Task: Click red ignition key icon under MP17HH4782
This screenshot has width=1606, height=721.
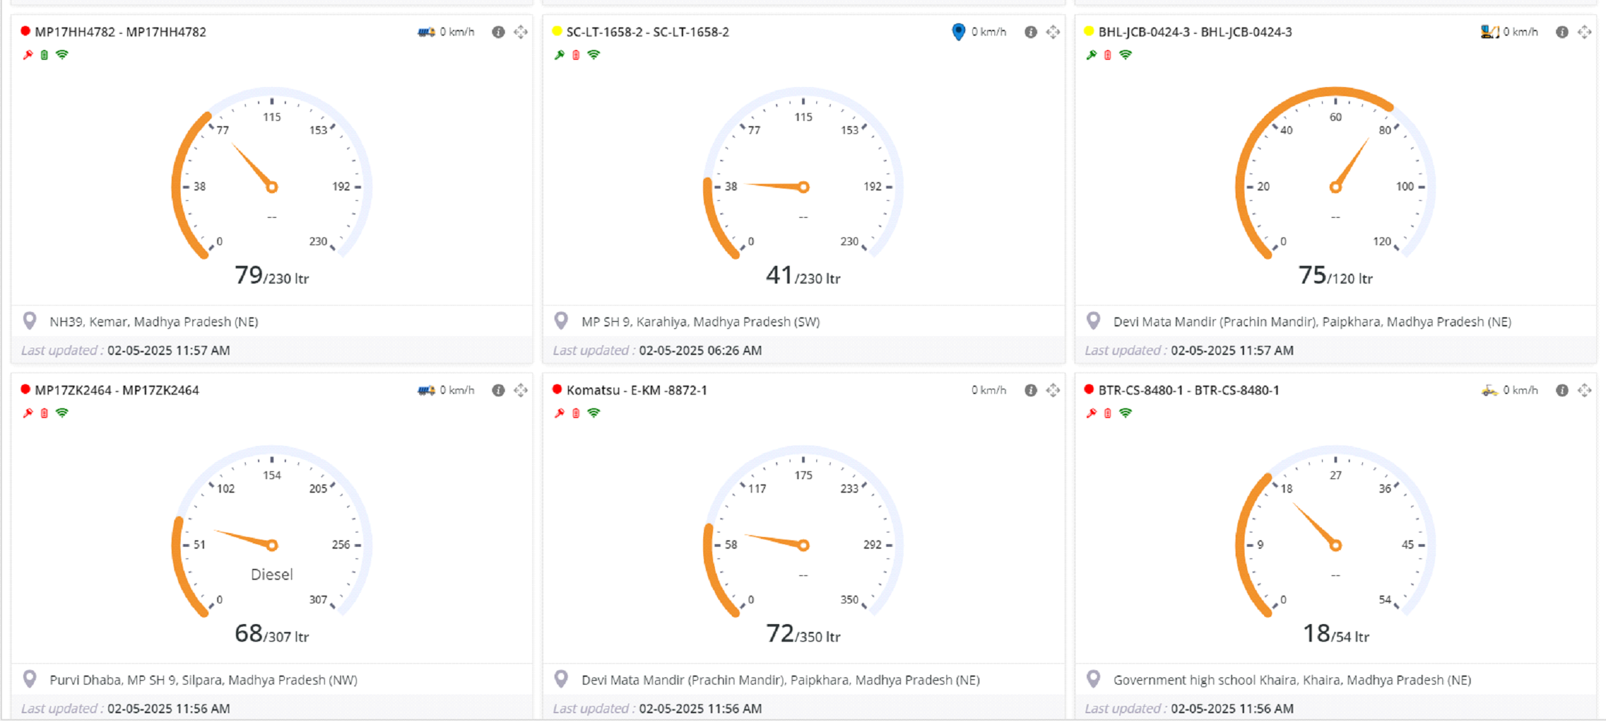Action: (x=27, y=55)
